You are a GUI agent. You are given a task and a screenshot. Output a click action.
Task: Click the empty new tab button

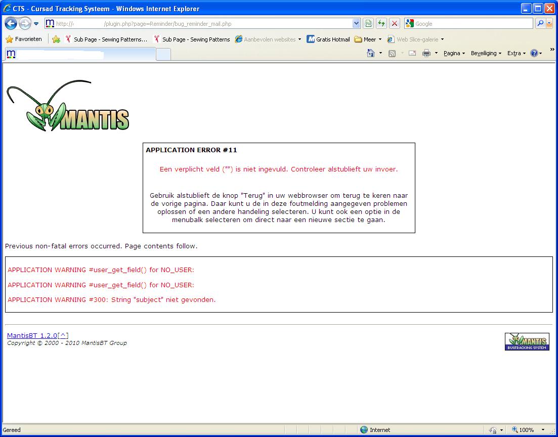(163, 54)
